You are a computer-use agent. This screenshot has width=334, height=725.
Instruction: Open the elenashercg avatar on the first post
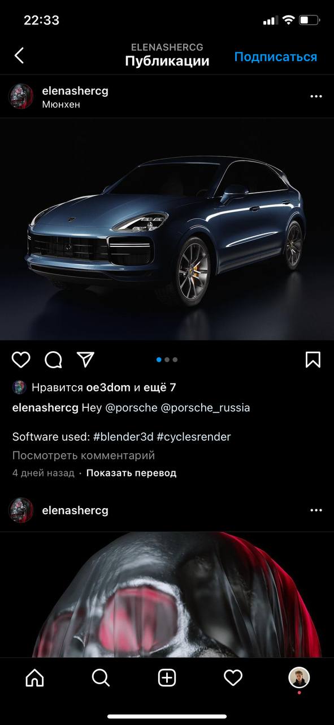tap(21, 96)
